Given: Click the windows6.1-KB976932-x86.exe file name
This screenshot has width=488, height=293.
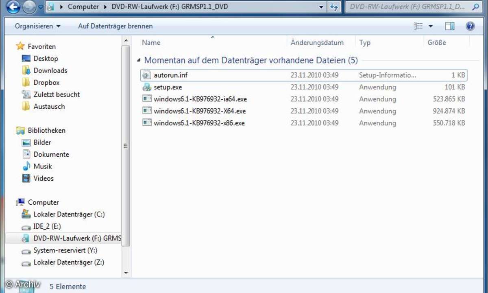Looking at the screenshot, I should click(199, 123).
